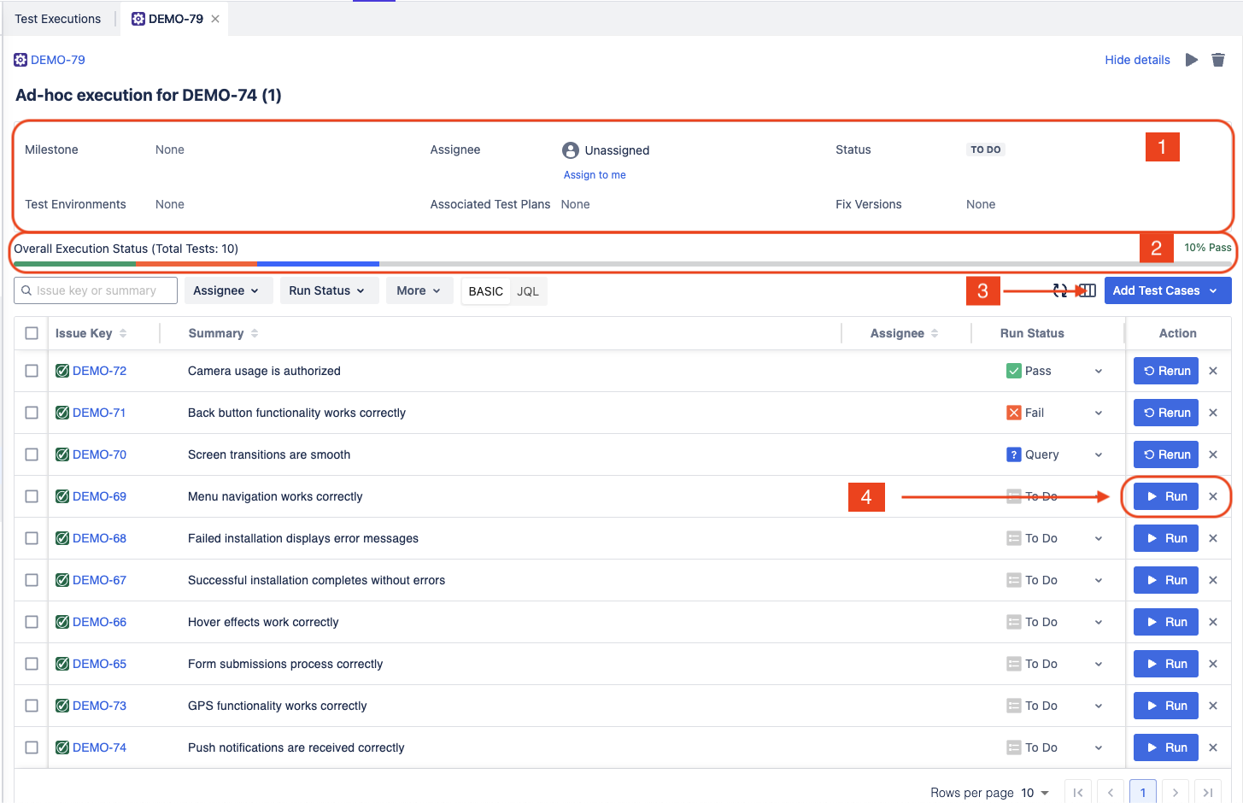Rerun the DEMO-71 test
The image size is (1243, 803).
(x=1166, y=413)
